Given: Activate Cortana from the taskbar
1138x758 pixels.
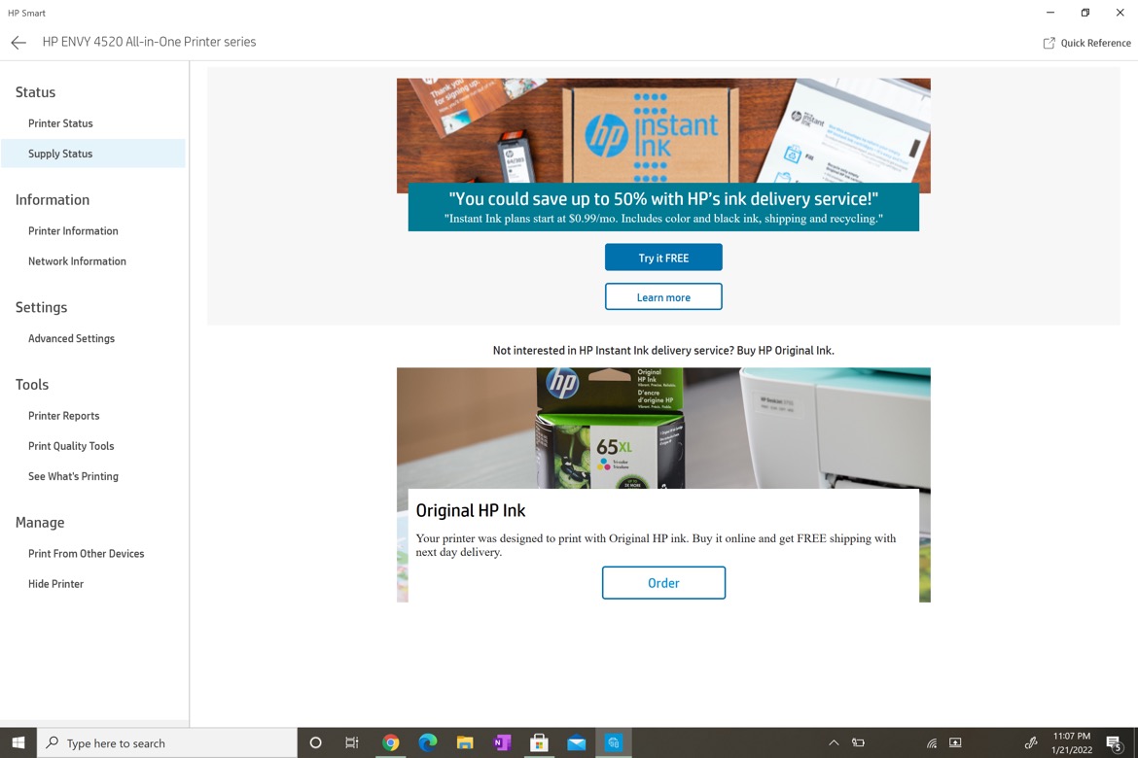Looking at the screenshot, I should coord(315,742).
